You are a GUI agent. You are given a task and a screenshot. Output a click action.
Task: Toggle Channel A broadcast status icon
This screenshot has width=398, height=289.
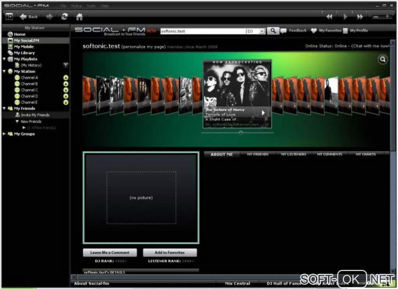click(x=66, y=78)
